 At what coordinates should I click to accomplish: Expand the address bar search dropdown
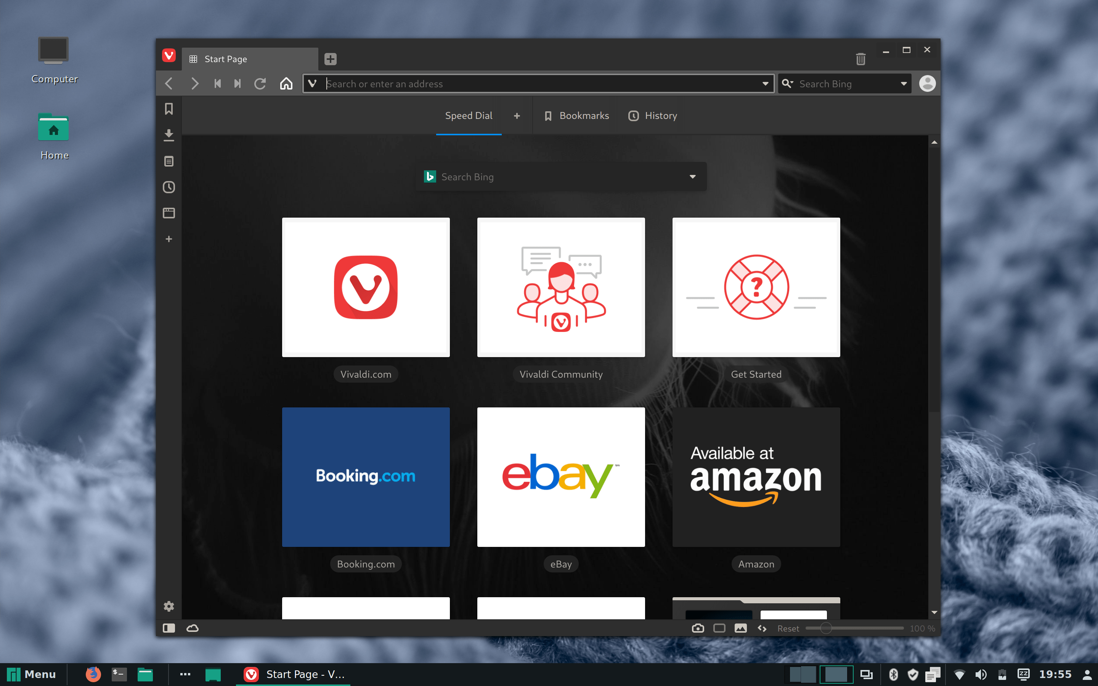click(x=764, y=83)
